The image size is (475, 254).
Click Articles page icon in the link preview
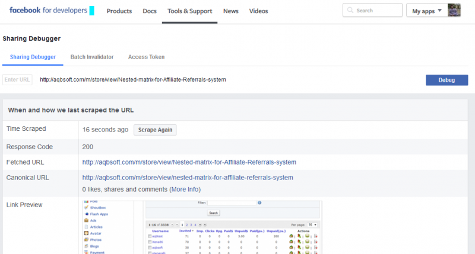[x=86, y=227]
